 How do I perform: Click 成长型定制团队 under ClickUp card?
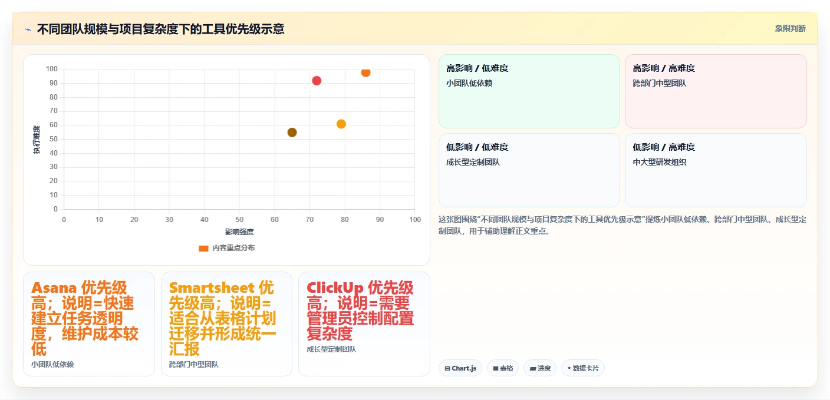(x=331, y=349)
